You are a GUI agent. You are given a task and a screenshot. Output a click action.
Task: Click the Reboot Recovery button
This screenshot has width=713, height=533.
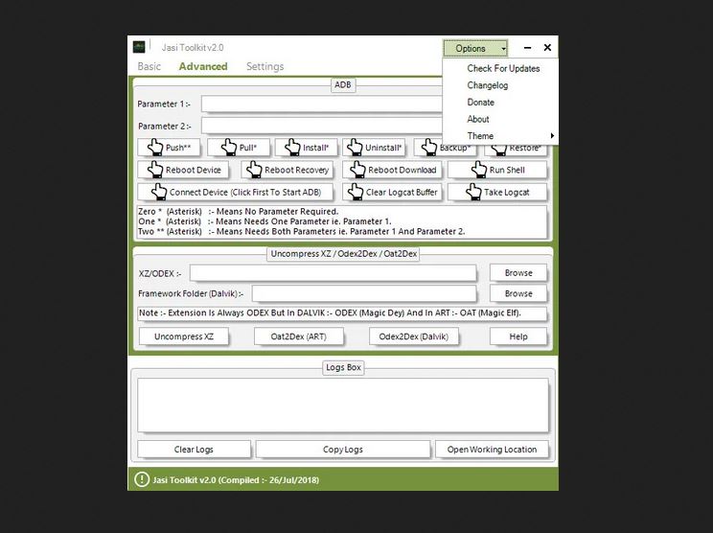[x=287, y=170]
